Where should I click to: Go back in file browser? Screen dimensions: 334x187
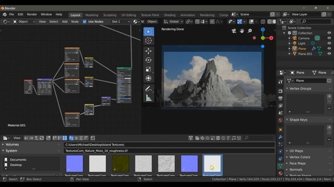(x=26, y=138)
